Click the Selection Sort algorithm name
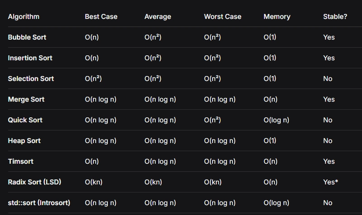Image resolution: width=362 pixels, height=215 pixels. (31, 79)
